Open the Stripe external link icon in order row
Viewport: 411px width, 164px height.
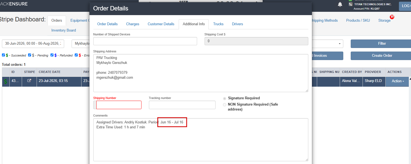(x=29, y=81)
